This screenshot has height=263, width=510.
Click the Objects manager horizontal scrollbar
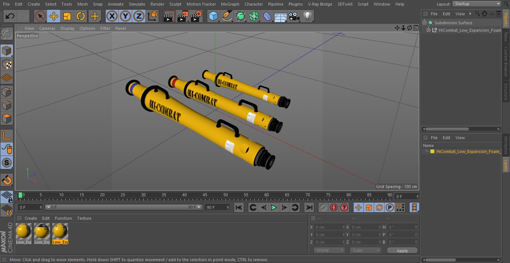(448, 129)
